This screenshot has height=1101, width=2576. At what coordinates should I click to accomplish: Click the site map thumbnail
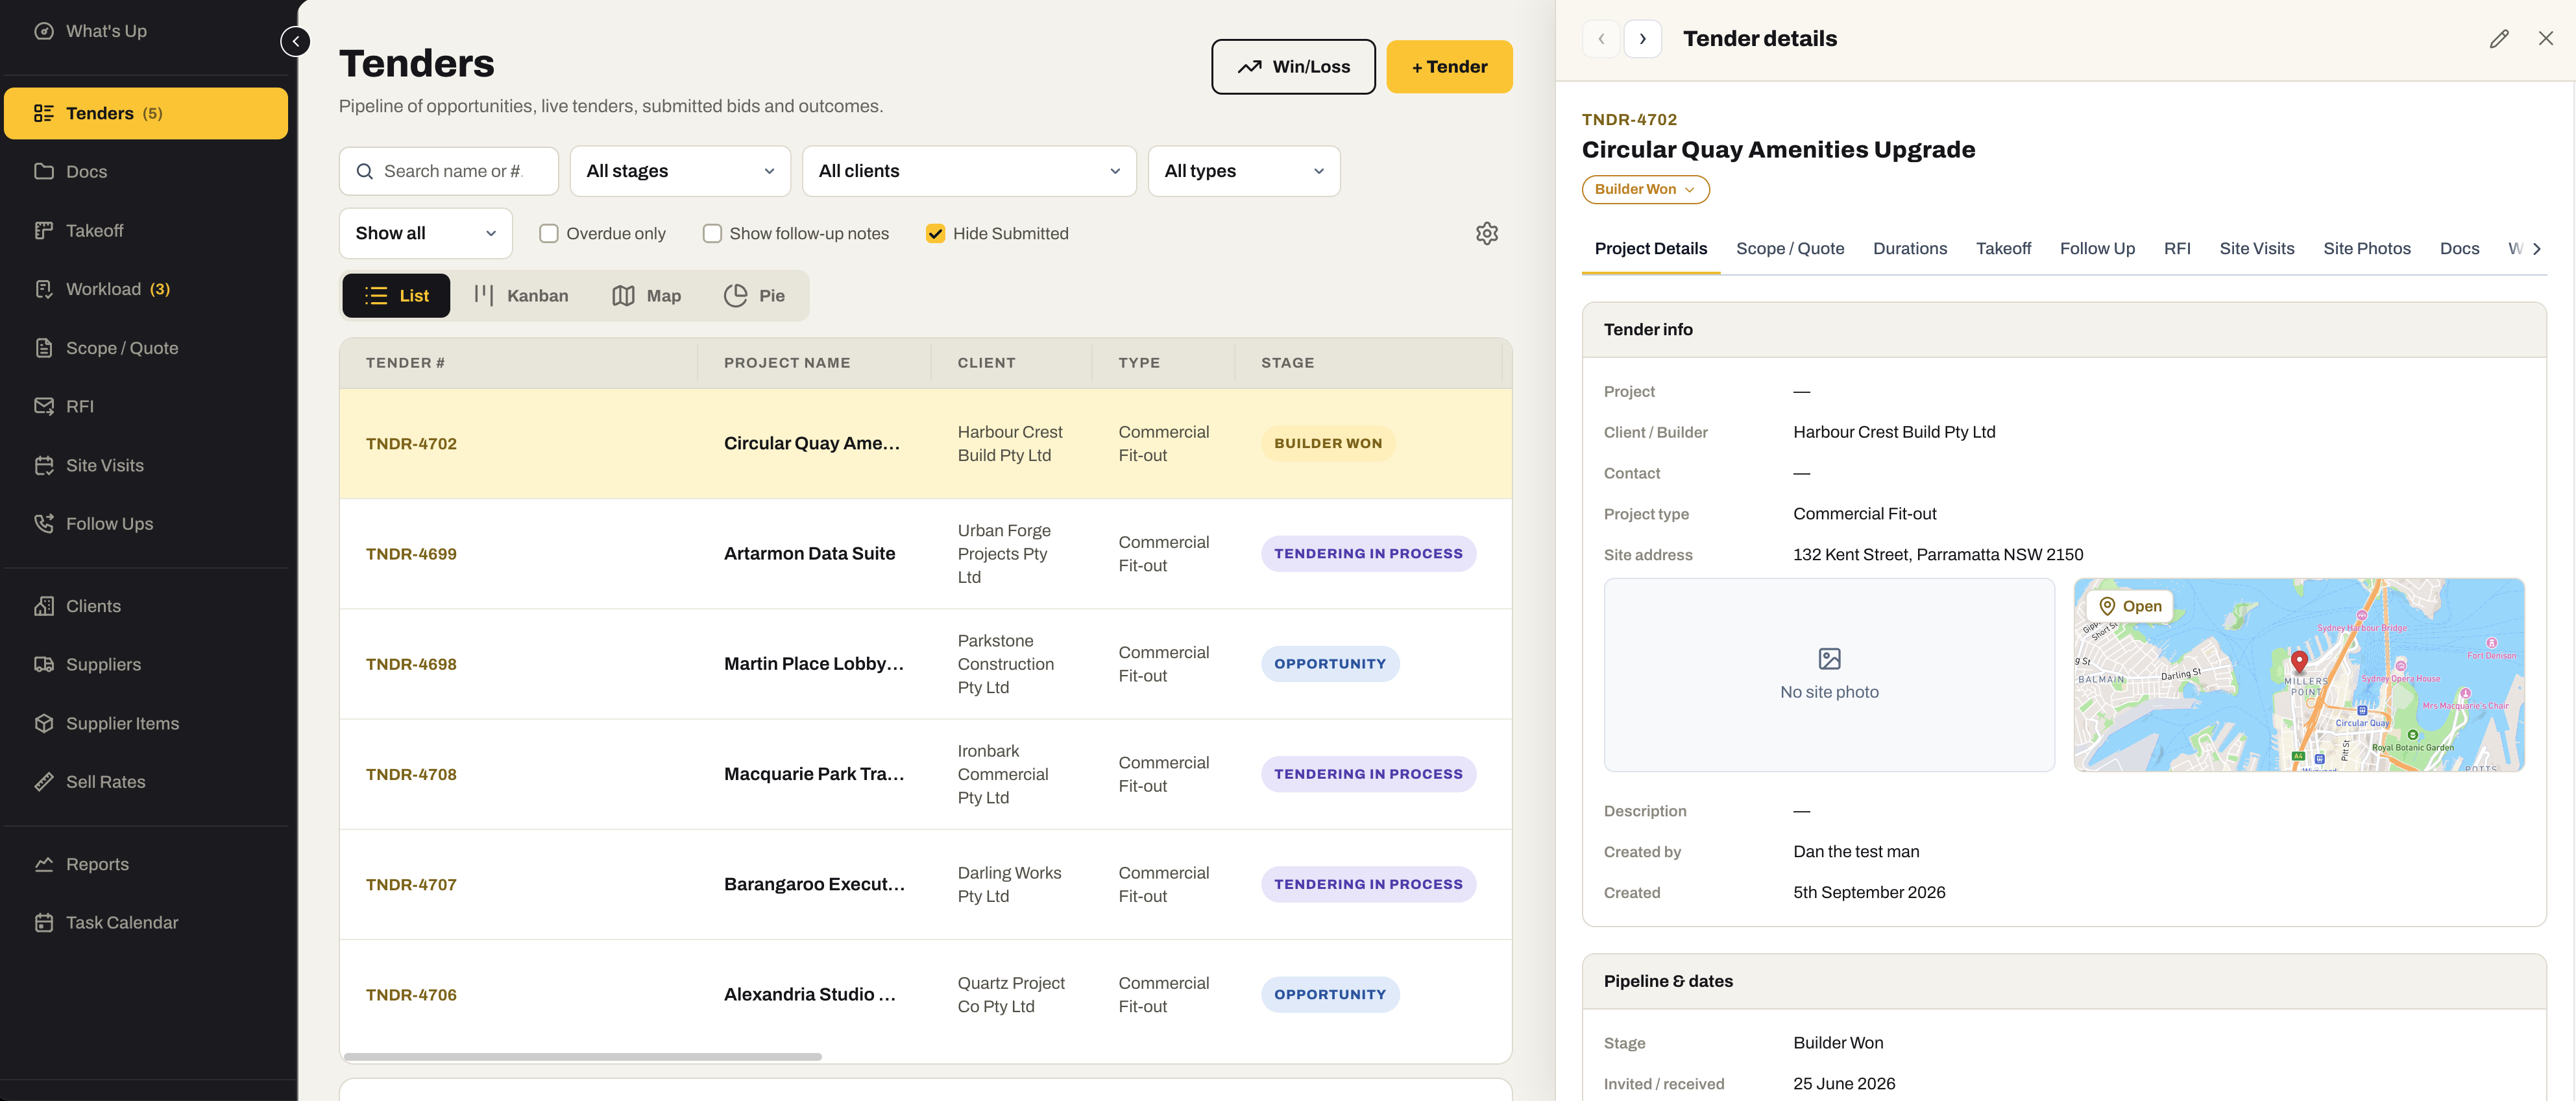pyautogui.click(x=2299, y=674)
